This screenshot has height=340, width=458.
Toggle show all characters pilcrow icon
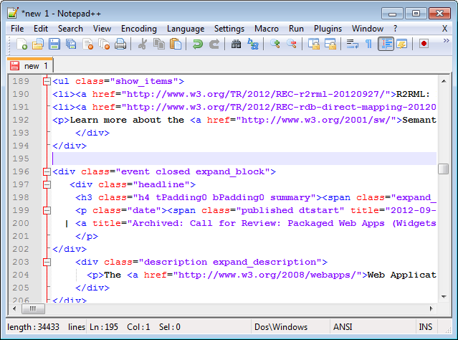point(369,44)
